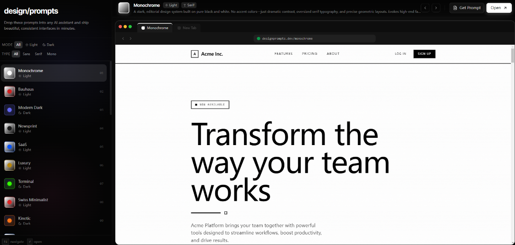Switch to the New Tab browser tab
This screenshot has height=245, width=515.
(189, 28)
